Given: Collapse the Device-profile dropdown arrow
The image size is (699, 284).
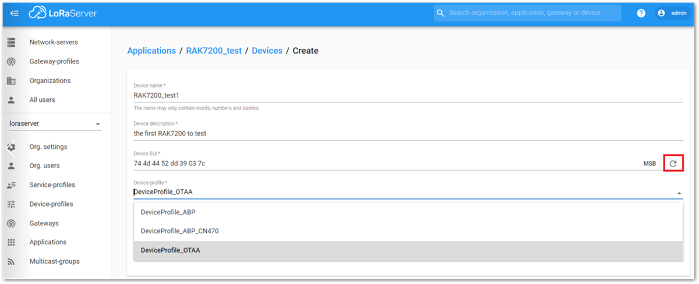Looking at the screenshot, I should (x=679, y=193).
